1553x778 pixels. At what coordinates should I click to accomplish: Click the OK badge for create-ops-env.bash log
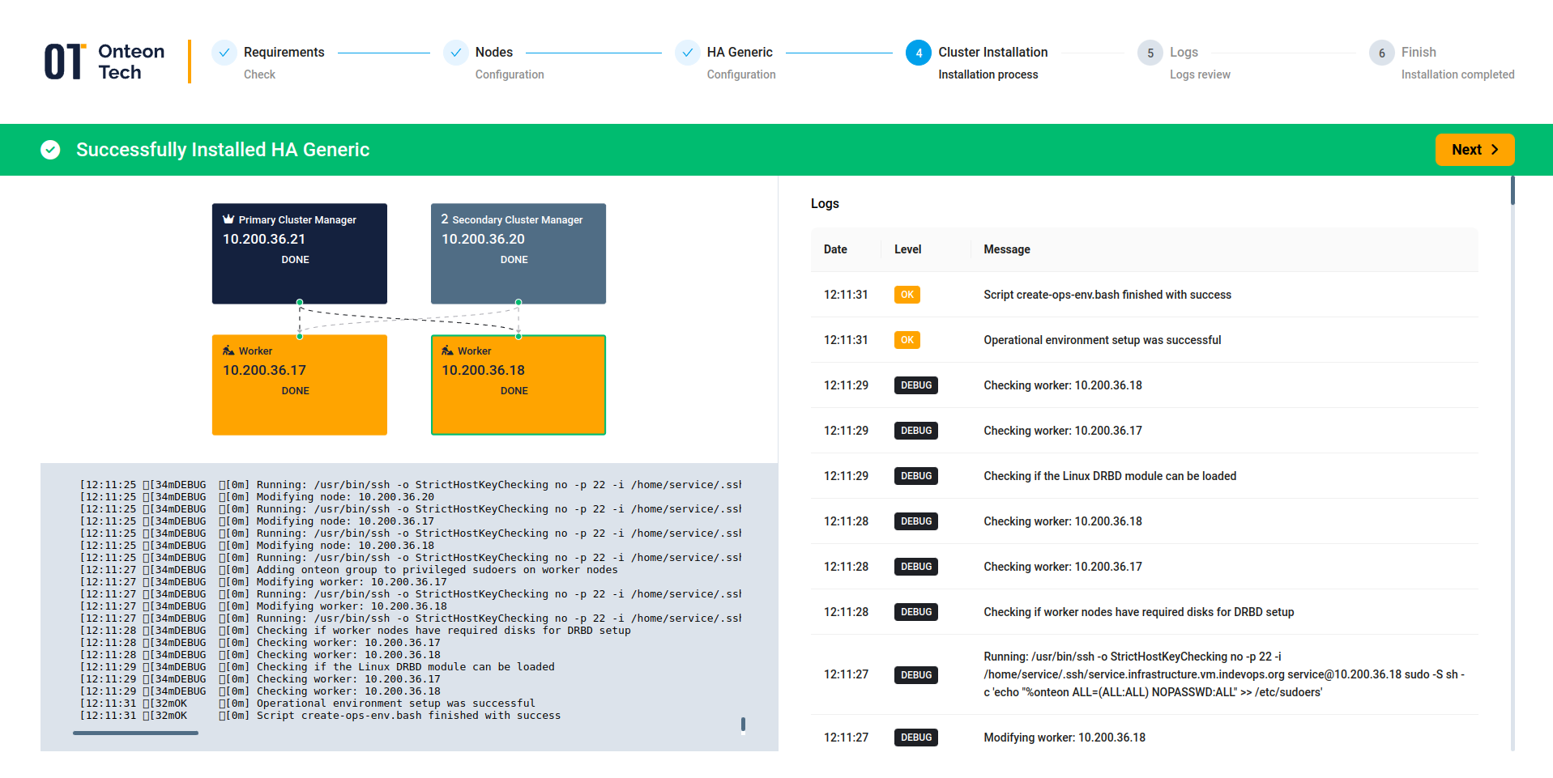point(907,295)
